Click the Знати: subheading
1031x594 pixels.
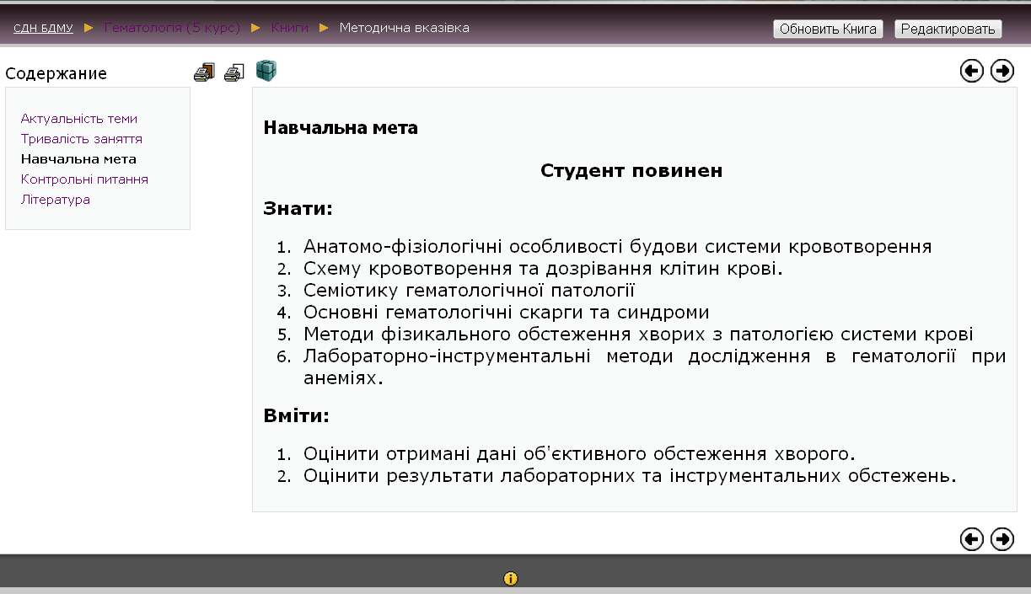point(298,208)
